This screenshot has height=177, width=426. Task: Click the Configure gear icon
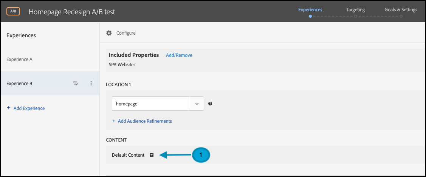tap(109, 33)
